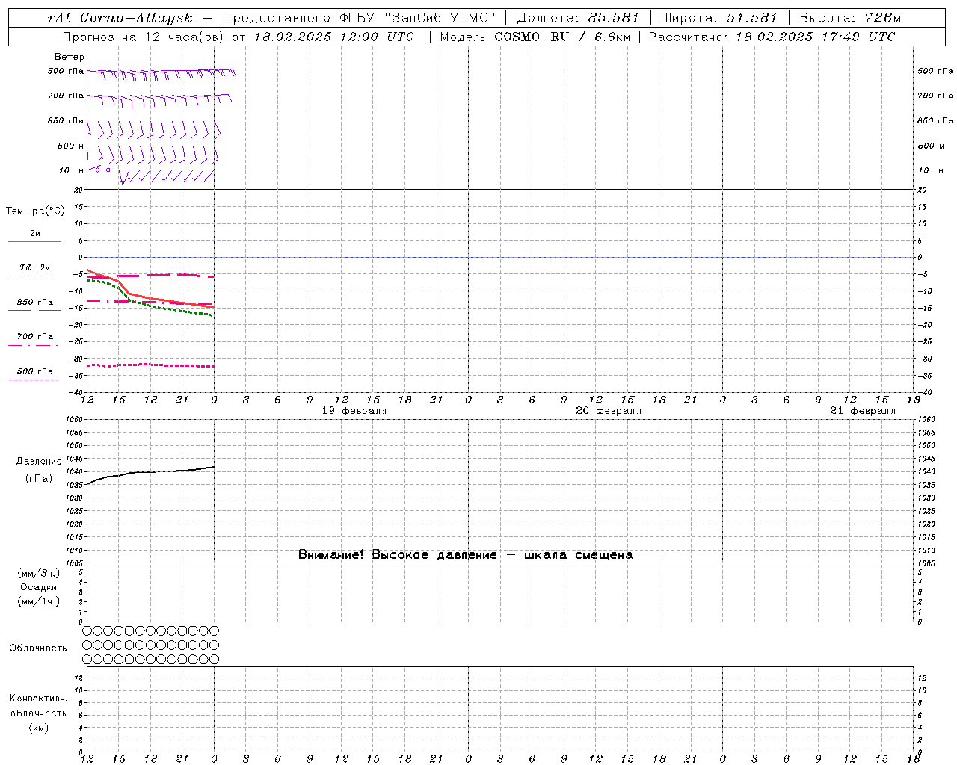Click the Осадки precipitation panel label
The width and height of the screenshot is (957, 765).
coord(39,587)
